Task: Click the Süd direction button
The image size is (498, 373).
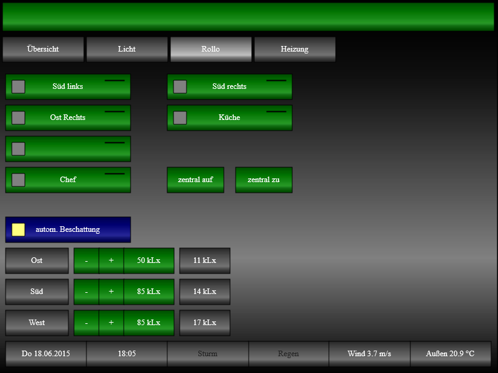Action: point(37,292)
